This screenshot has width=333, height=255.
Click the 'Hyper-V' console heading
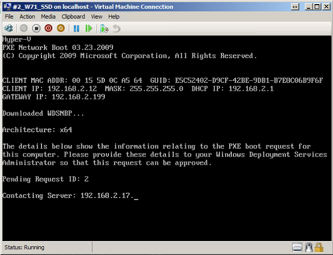pos(17,39)
